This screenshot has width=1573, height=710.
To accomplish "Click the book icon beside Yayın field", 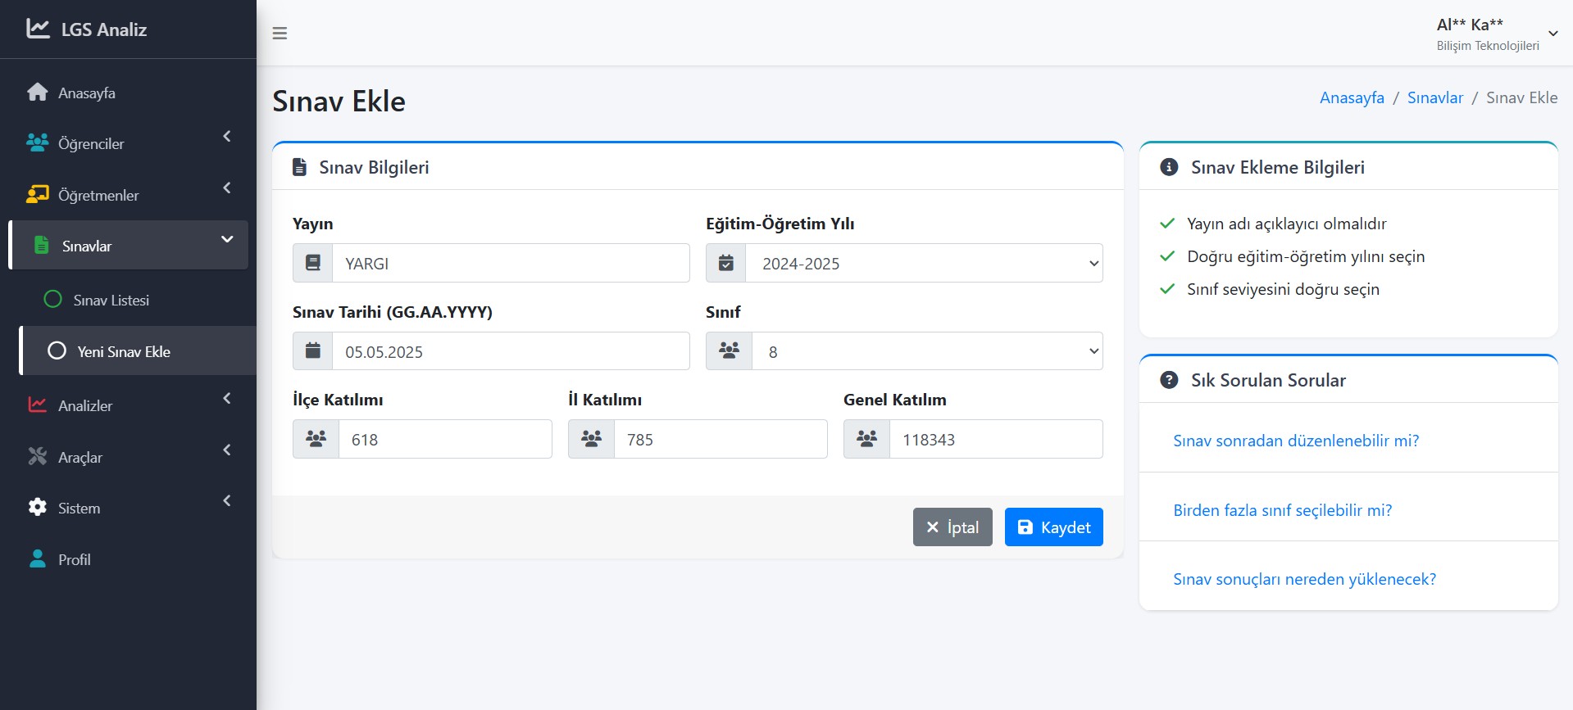I will [312, 263].
